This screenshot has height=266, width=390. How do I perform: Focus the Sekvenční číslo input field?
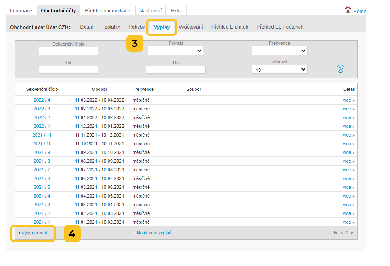point(68,51)
